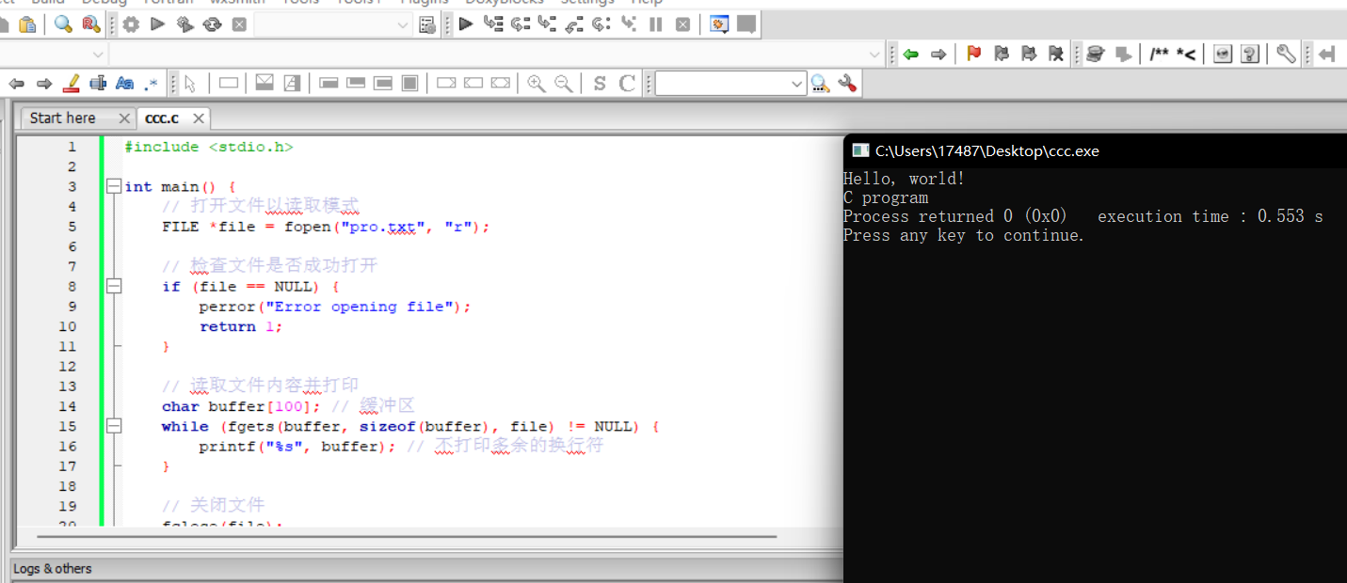The width and height of the screenshot is (1347, 583).
Task: Run the DoxyWizard icon
Action: point(1095,55)
